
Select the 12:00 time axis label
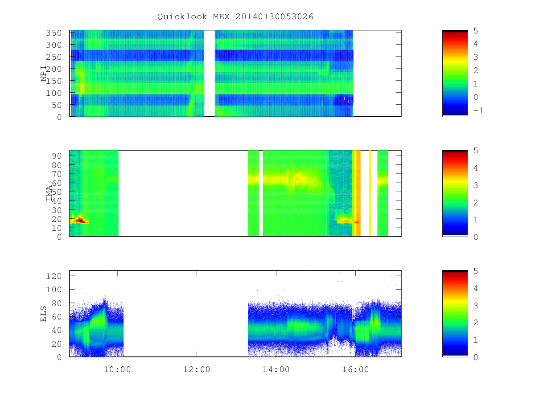pos(197,369)
